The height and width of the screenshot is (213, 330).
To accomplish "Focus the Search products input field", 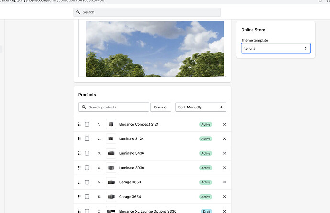I will tap(117, 107).
